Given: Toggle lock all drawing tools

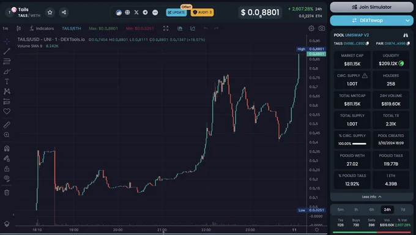Looking at the screenshot, I should pos(7,169).
